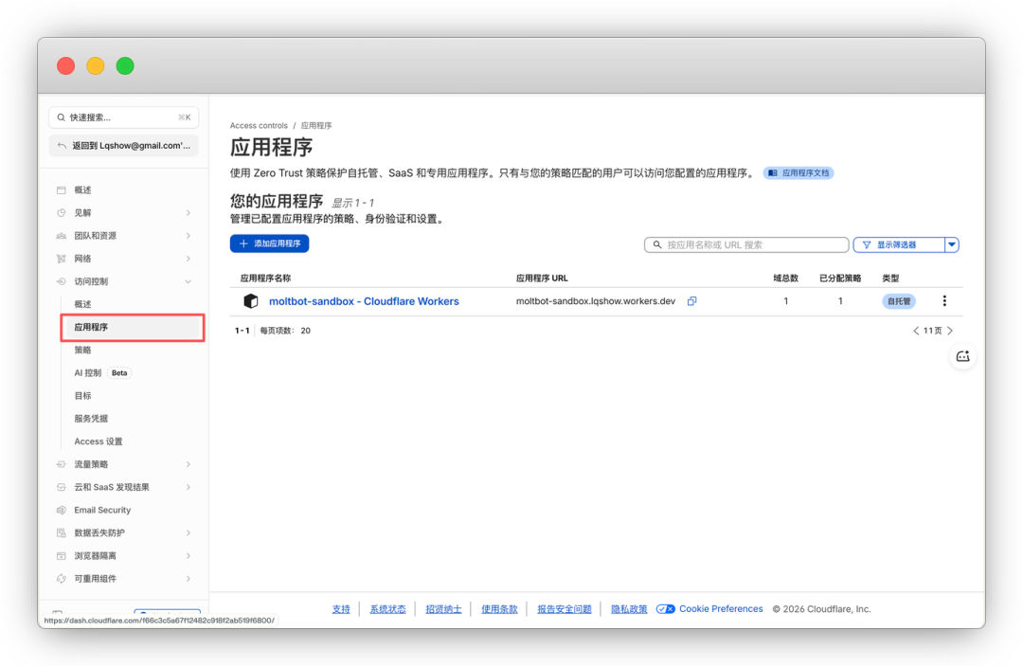Image resolution: width=1023 pixels, height=666 pixels.
Task: Open the chat assistant icon near the bottom right
Action: coord(962,356)
